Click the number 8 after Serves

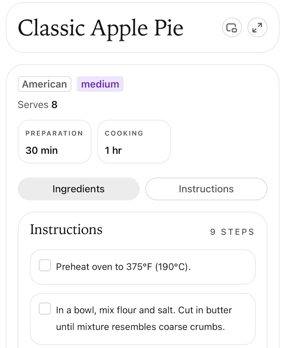click(x=54, y=105)
